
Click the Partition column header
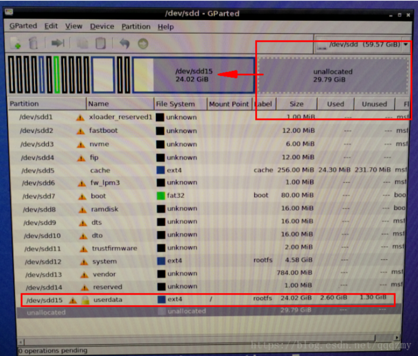47,103
